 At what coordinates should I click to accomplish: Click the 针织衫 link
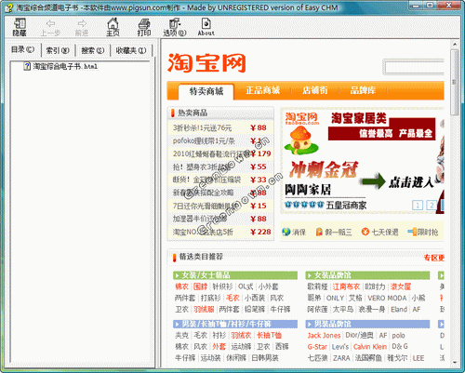[222, 286]
